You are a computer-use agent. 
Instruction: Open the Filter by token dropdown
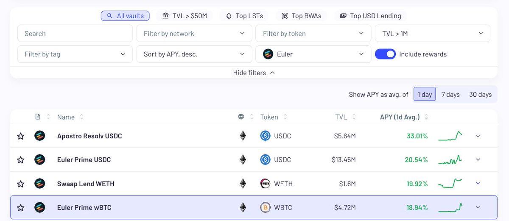click(x=313, y=34)
